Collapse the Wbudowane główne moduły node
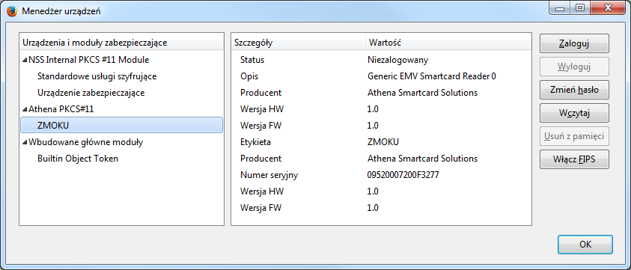The image size is (631, 270). pos(25,142)
